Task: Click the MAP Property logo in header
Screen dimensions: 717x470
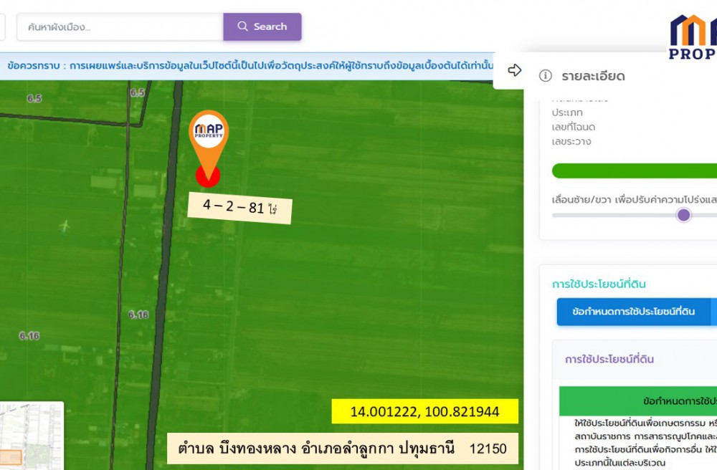Action: click(x=693, y=36)
